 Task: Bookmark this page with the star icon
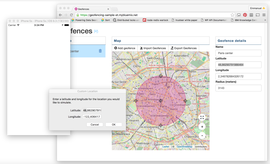232,15
